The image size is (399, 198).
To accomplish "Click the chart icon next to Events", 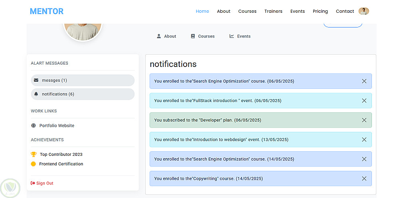I will tap(232, 36).
